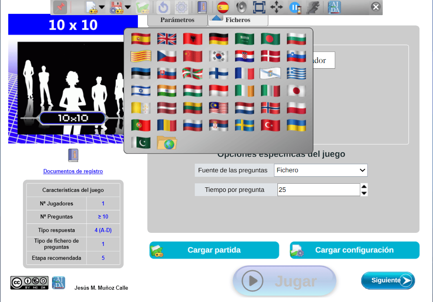Select the United Kingdom flag language
This screenshot has height=302, width=433.
tap(167, 39)
